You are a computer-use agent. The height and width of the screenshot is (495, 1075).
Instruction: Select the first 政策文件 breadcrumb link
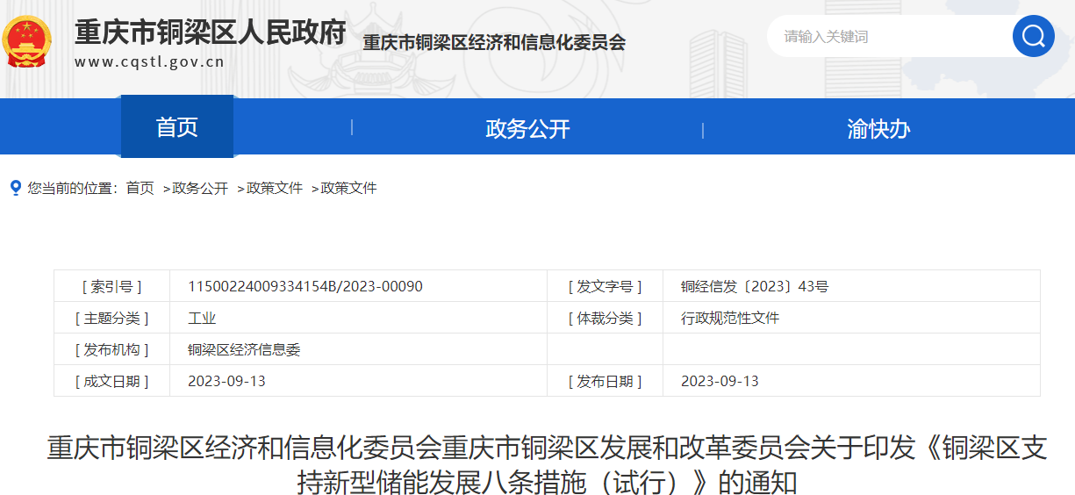pos(275,188)
